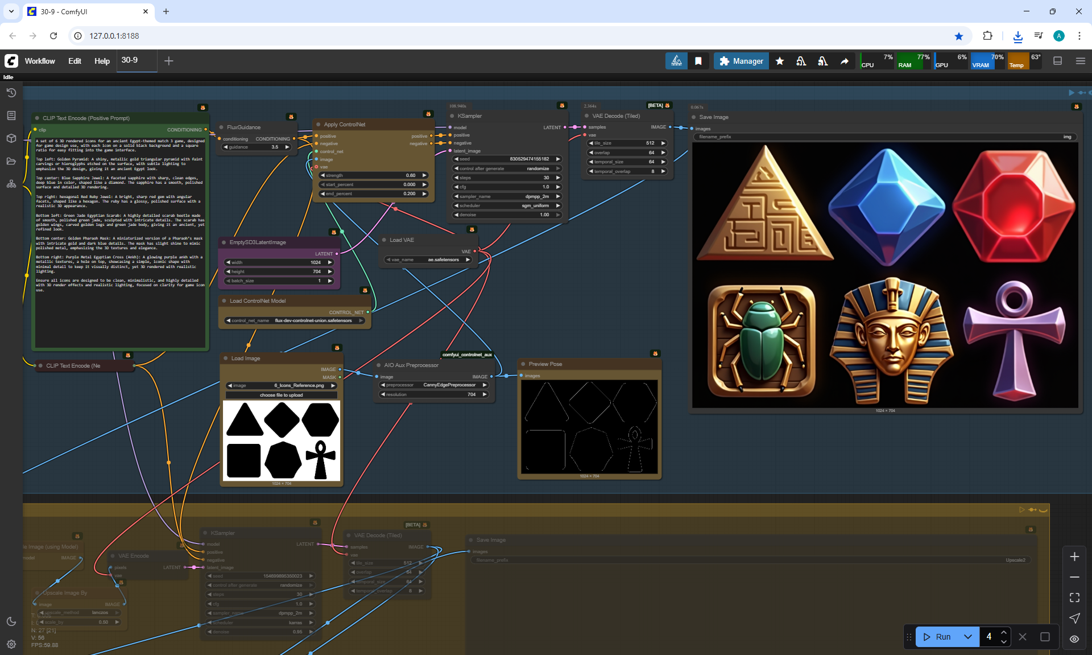Toggle dark theme moon icon
The height and width of the screenshot is (655, 1092).
click(11, 621)
